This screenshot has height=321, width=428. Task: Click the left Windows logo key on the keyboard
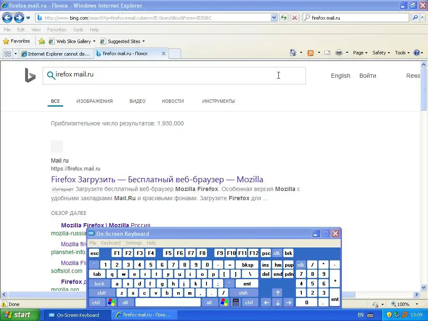[x=111, y=303]
